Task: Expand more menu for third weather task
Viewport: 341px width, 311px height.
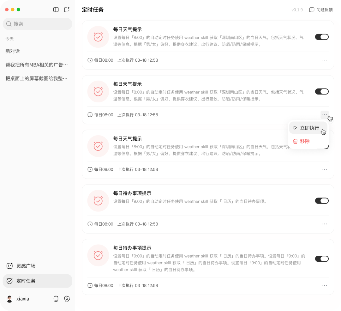Action: (325, 169)
